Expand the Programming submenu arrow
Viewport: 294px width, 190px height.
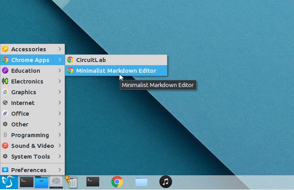60,135
